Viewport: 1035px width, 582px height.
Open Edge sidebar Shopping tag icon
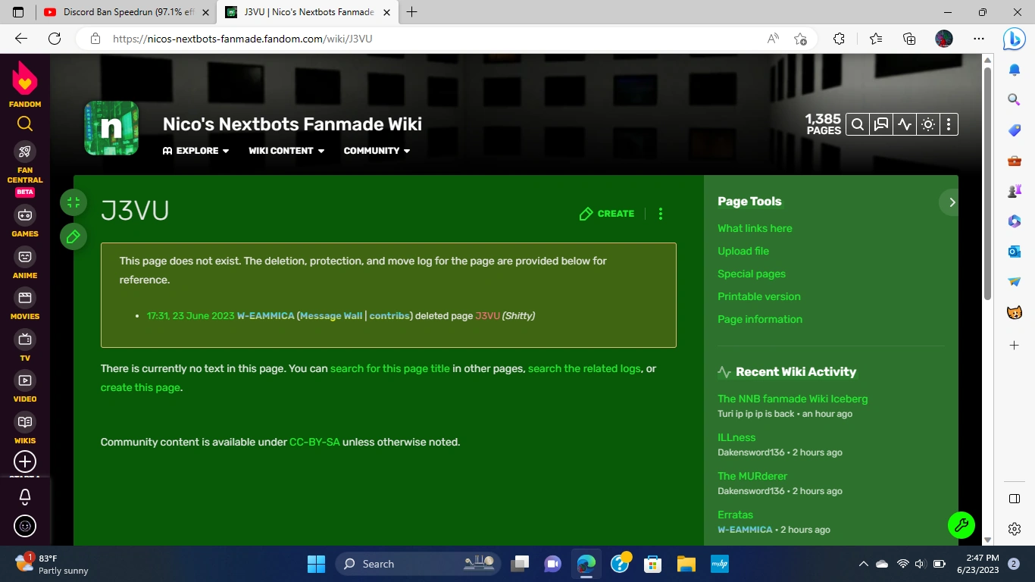[1015, 130]
